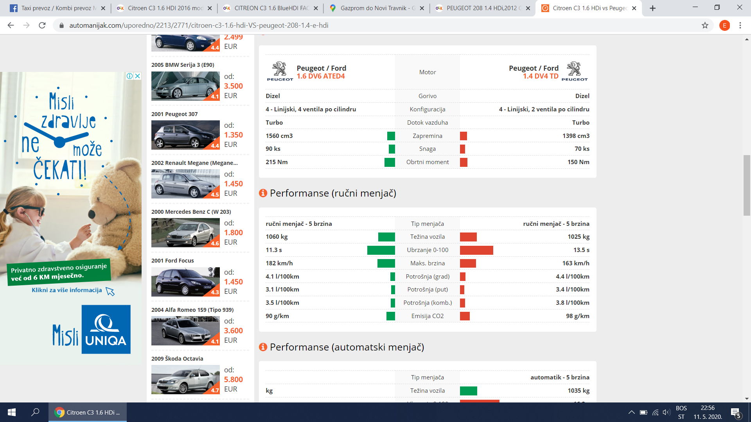Open the 2001 Ford Focus link
Screen dimensions: 751x422
pos(172,261)
